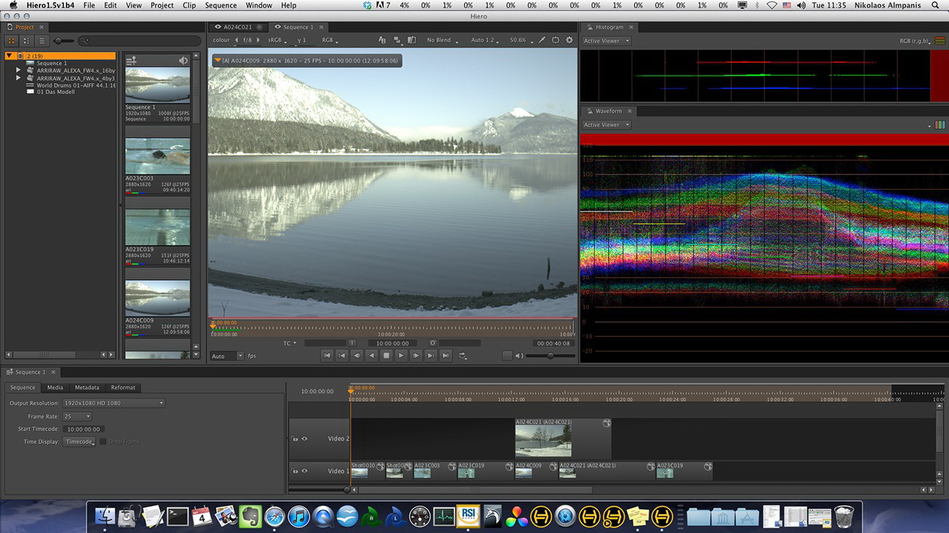Open the loop mode playback options icon
The image size is (949, 533).
coord(463,356)
